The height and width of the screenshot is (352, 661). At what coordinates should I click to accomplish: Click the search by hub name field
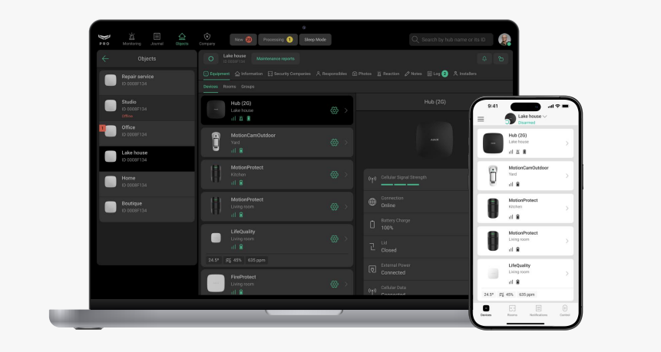point(451,39)
